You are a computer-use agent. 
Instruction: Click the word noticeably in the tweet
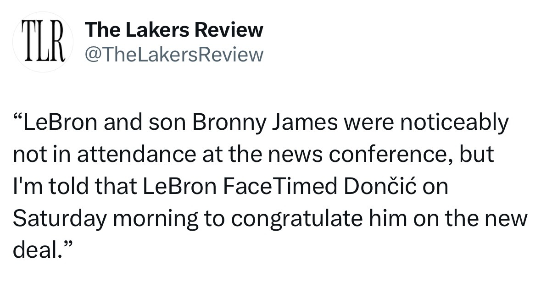pos(454,123)
